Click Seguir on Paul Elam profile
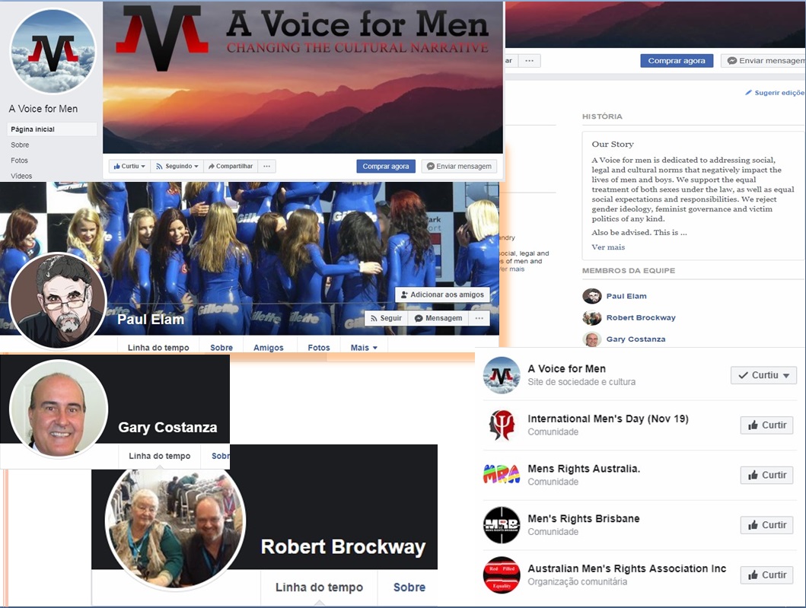 [x=386, y=318]
